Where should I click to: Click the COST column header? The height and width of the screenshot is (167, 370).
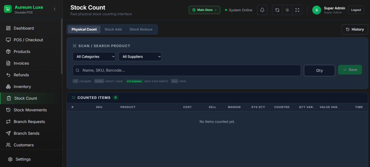[x=187, y=107]
